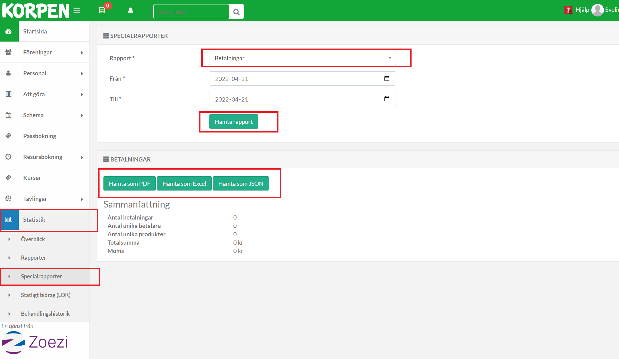Go to Statligt bidrag (LOK) page

pos(46,295)
